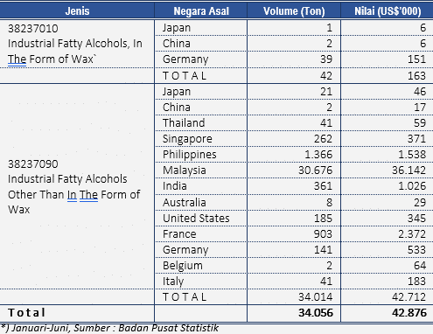Select volume "185" for United States
Viewport: 433px width, 334px height.
323,219
